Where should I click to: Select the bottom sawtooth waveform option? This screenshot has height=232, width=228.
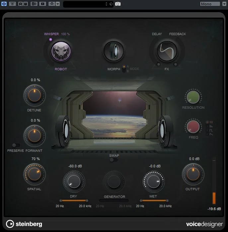click(211, 134)
